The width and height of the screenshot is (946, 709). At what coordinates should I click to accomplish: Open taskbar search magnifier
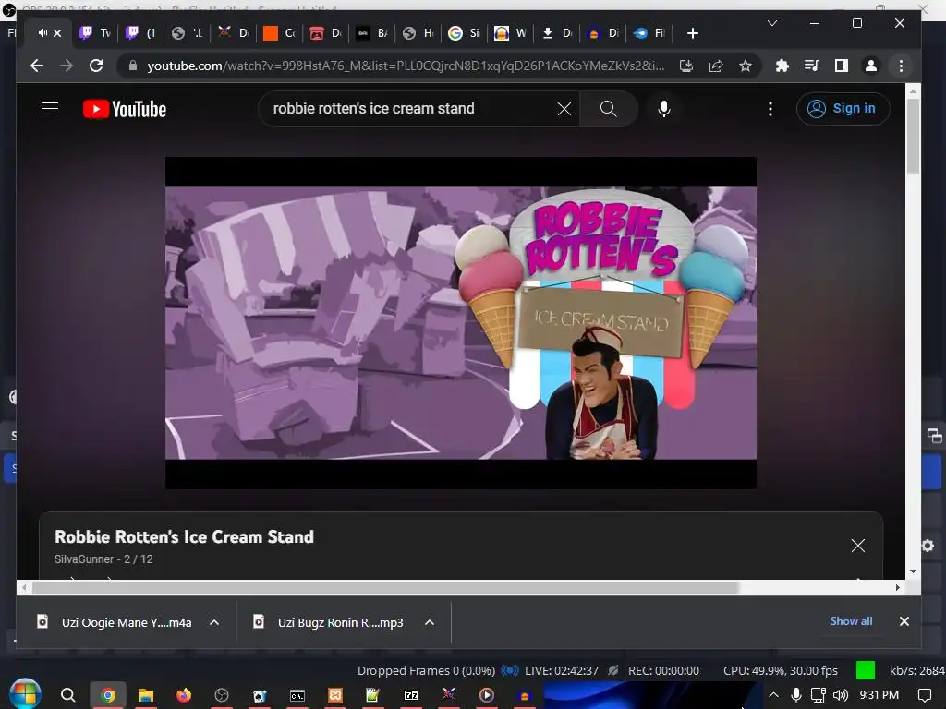pyautogui.click(x=68, y=695)
